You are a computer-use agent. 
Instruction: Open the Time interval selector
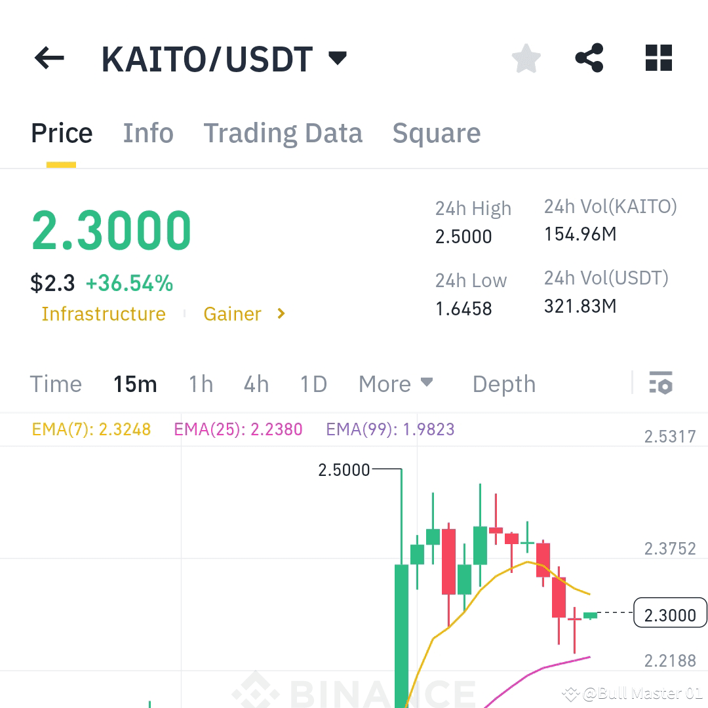point(56,384)
